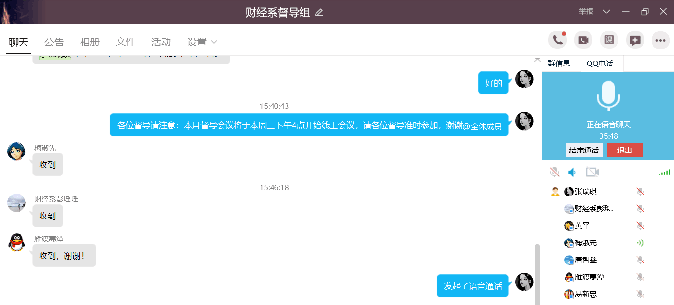The width and height of the screenshot is (674, 305).
Task: Open the 课 classroom icon
Action: click(609, 40)
